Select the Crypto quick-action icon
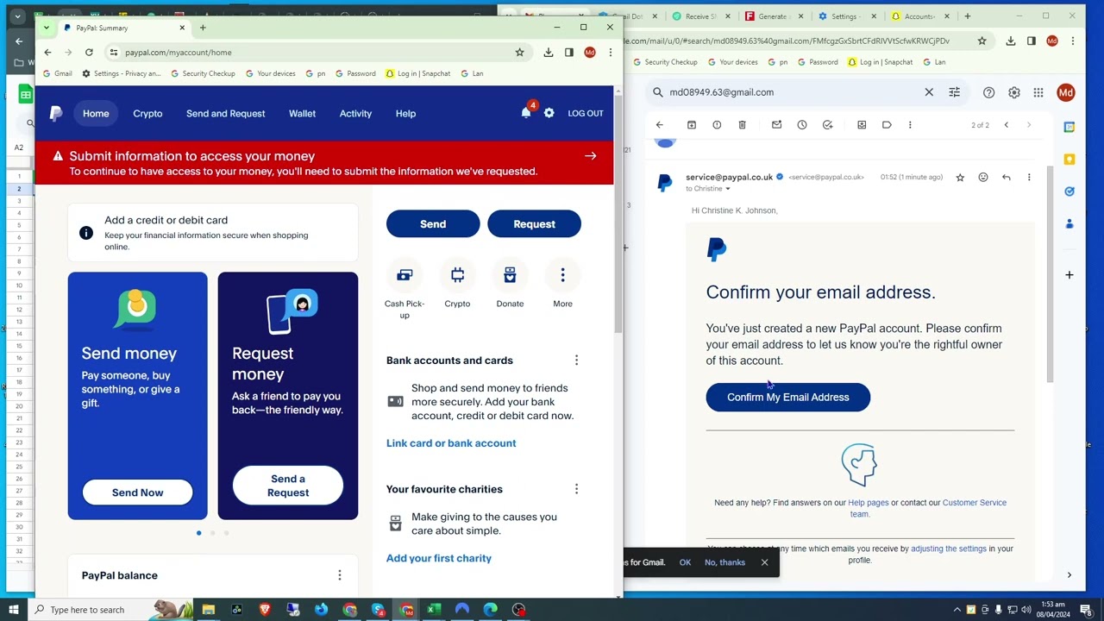Viewport: 1104px width, 621px height. click(457, 275)
